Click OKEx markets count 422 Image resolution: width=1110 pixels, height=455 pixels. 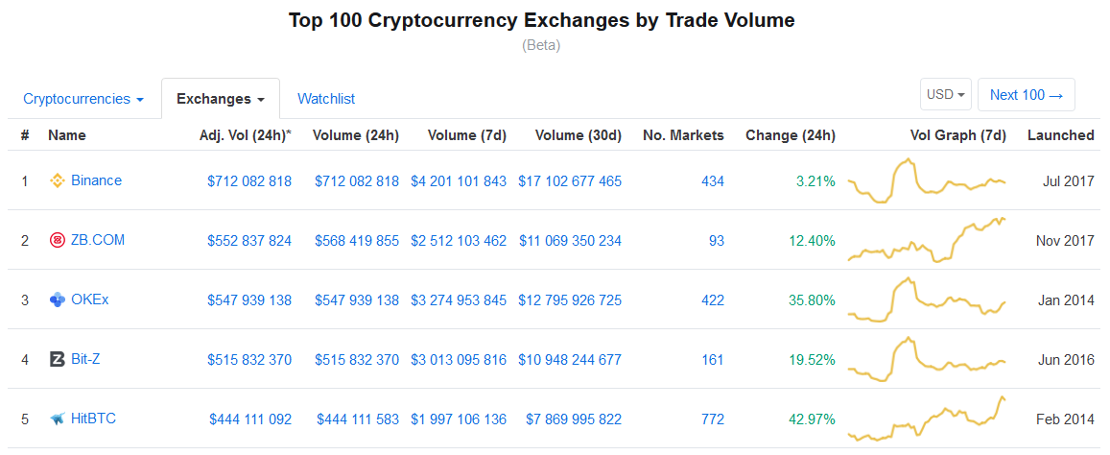point(713,299)
